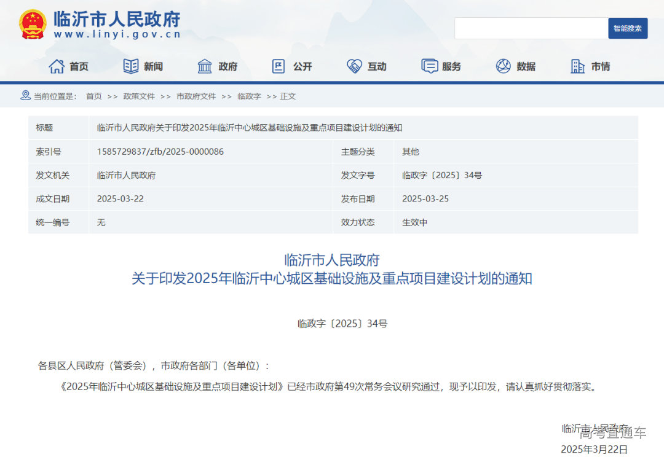Go to 首页 in the breadcrumb
This screenshot has height=457, width=664.
[x=93, y=96]
